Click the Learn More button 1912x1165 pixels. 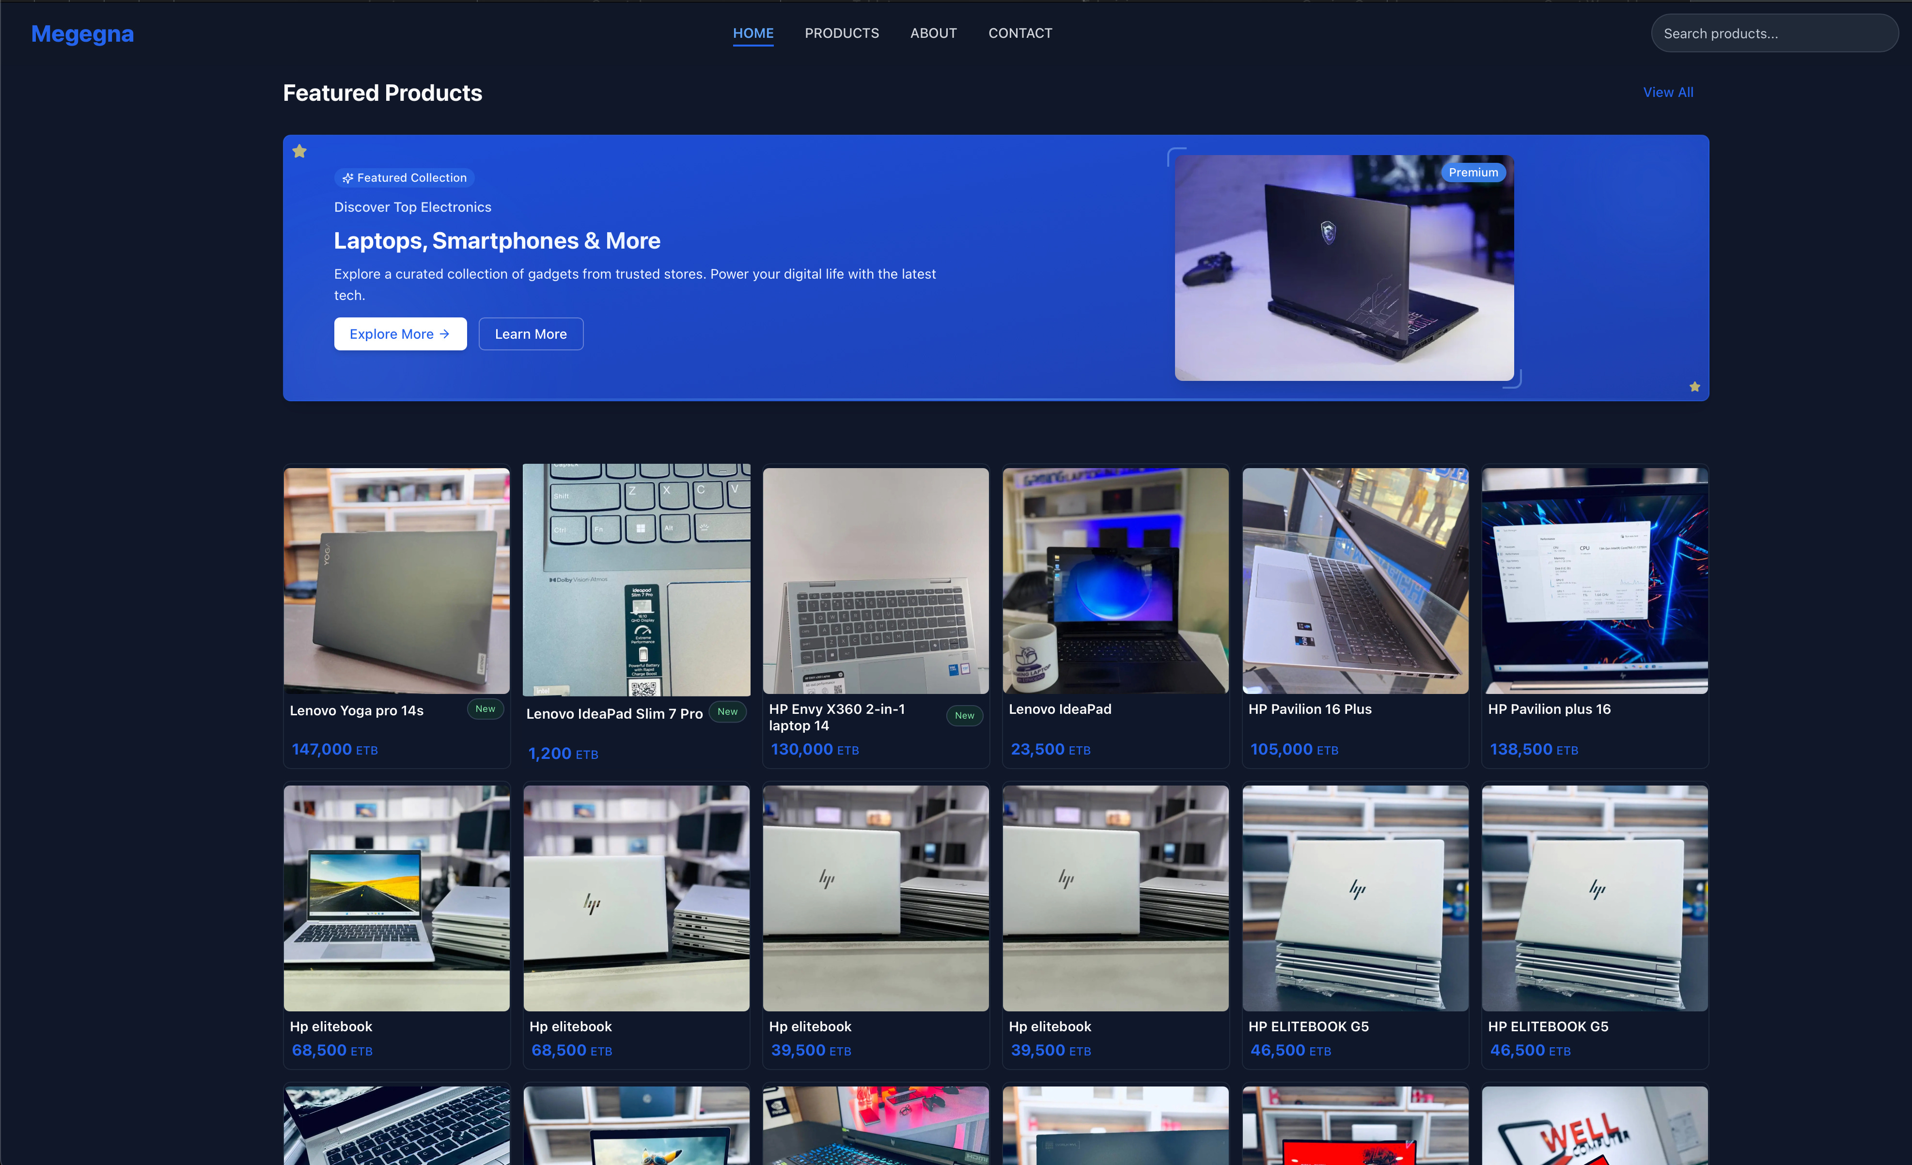(x=531, y=334)
